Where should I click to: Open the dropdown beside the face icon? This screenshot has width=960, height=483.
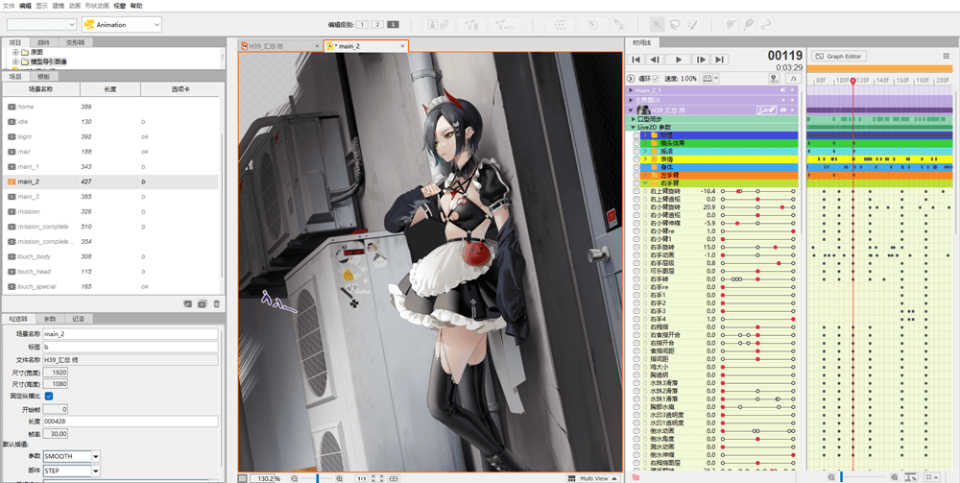[716, 79]
